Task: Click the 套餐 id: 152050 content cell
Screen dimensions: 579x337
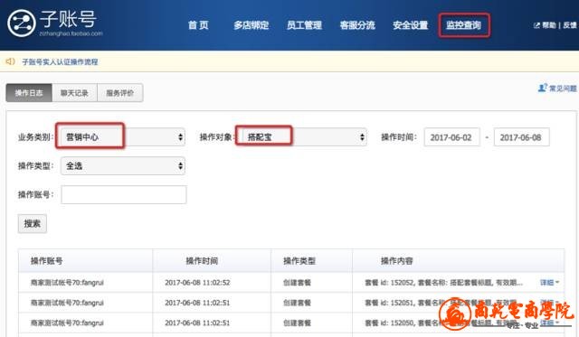Action: pos(443,323)
